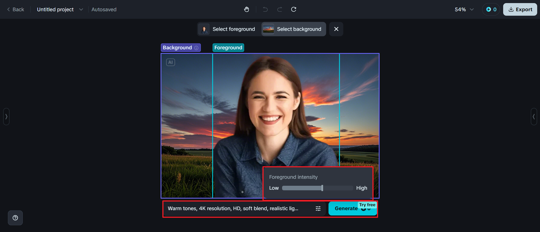Select the hand pan tool
The width and height of the screenshot is (540, 232).
(x=247, y=9)
